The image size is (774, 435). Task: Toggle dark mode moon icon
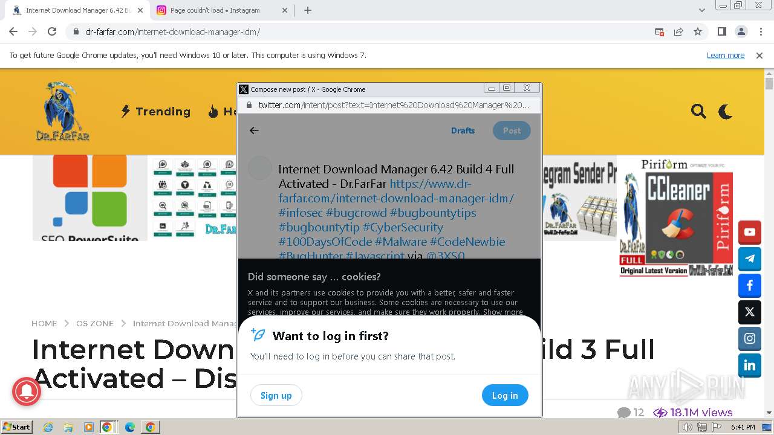(x=725, y=111)
